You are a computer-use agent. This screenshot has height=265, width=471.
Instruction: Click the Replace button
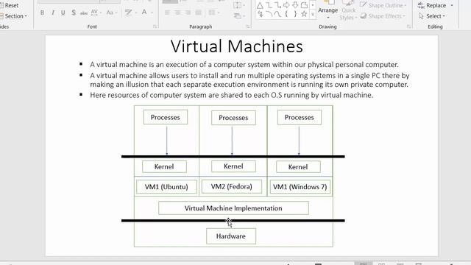[x=432, y=5]
